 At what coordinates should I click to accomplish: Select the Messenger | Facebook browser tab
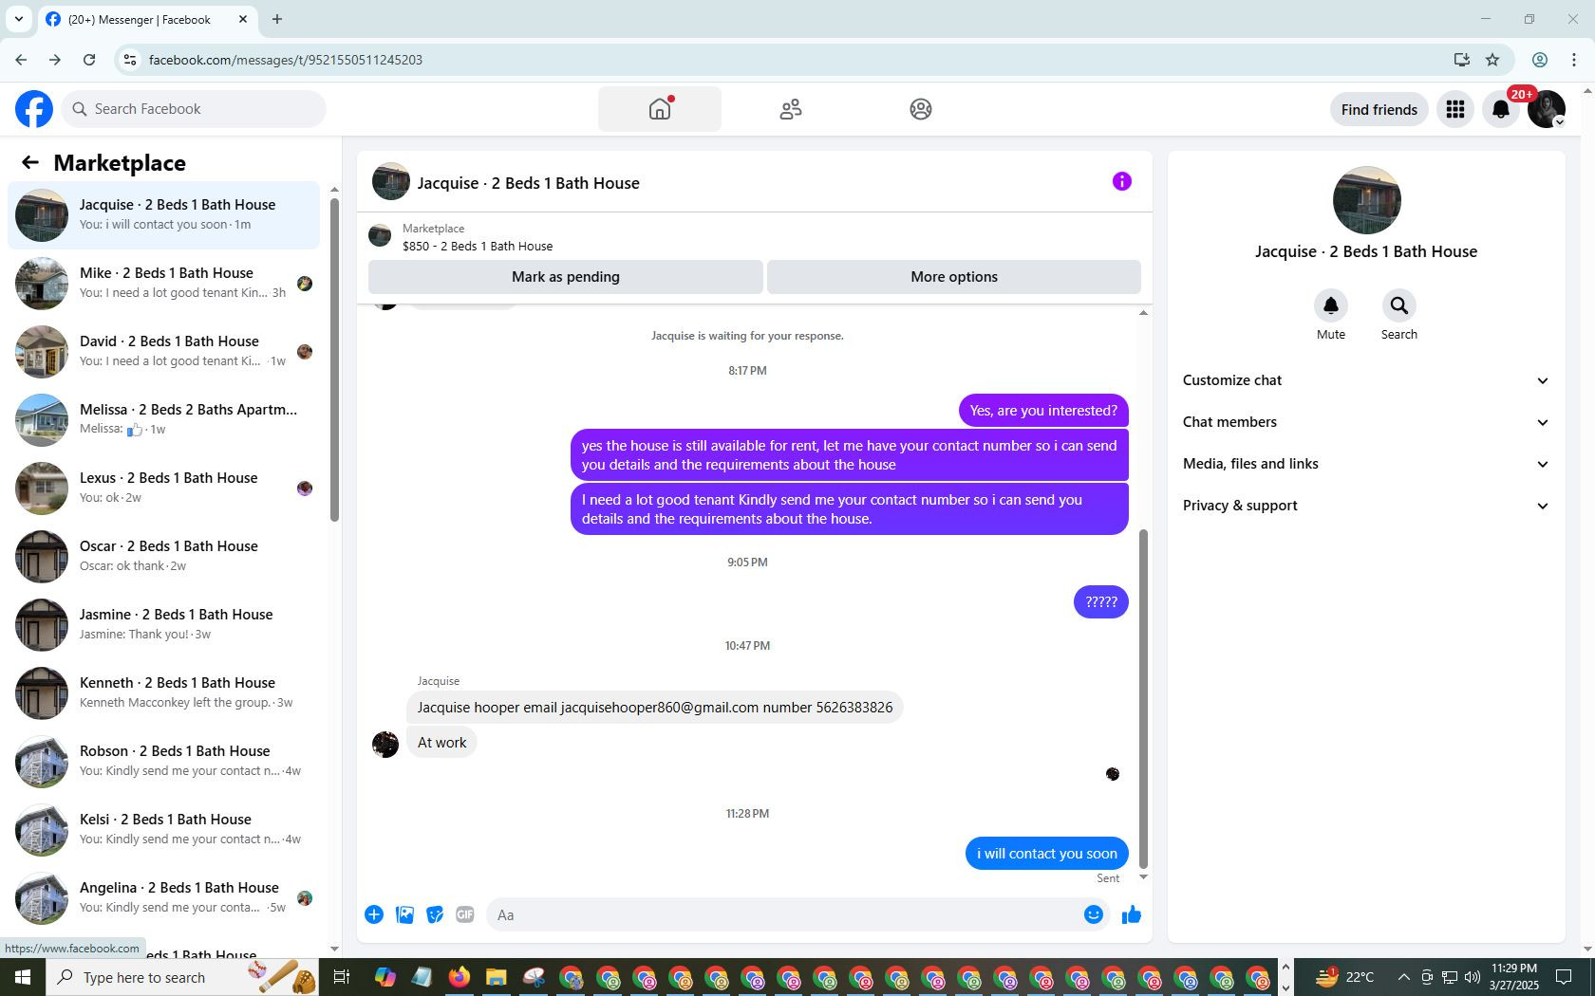click(147, 19)
